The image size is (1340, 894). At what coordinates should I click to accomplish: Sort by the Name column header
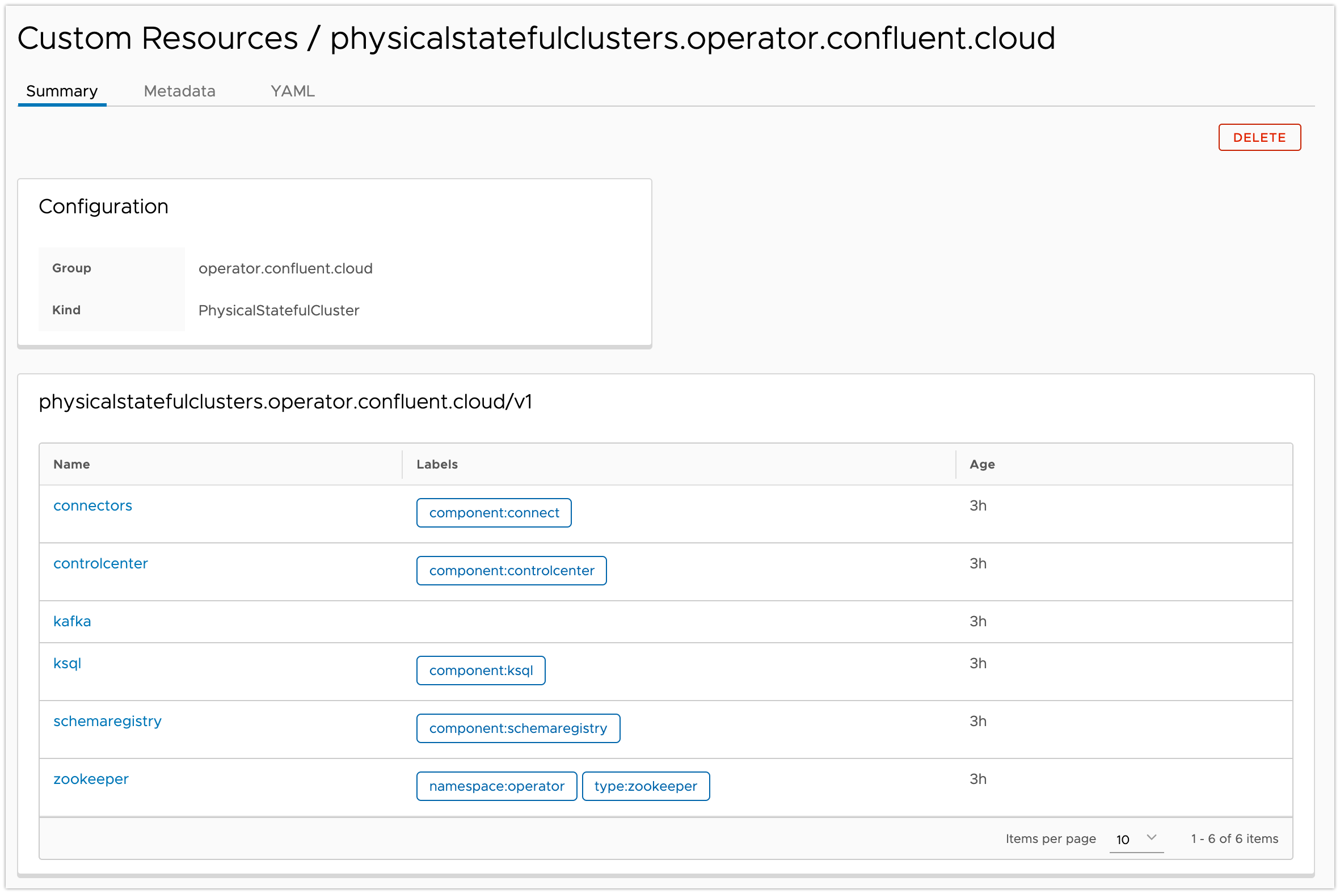click(72, 464)
